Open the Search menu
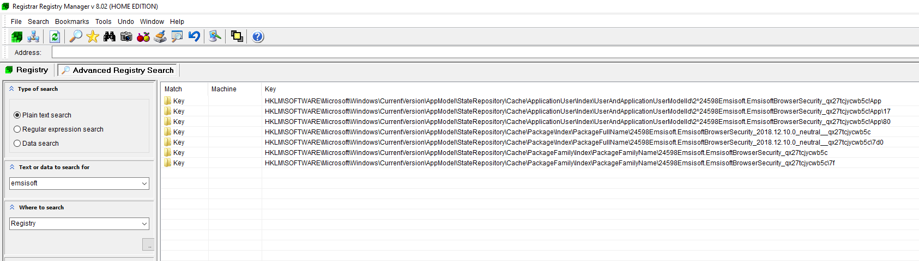The height and width of the screenshot is (261, 919). (x=38, y=22)
